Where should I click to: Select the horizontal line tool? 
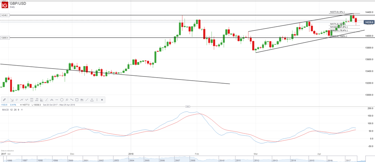tap(57, 100)
